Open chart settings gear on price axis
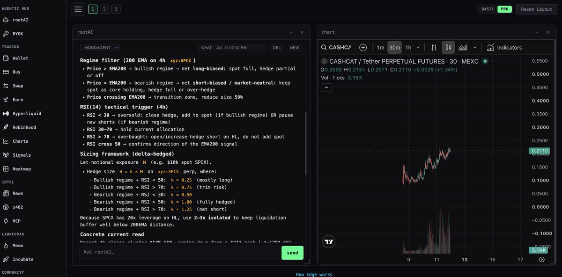 click(x=542, y=259)
